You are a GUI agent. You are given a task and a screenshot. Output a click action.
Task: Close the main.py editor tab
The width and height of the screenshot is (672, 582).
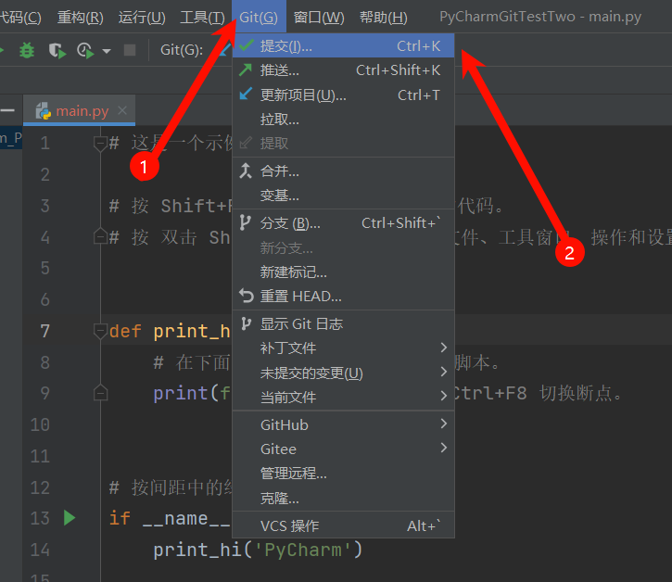point(122,110)
